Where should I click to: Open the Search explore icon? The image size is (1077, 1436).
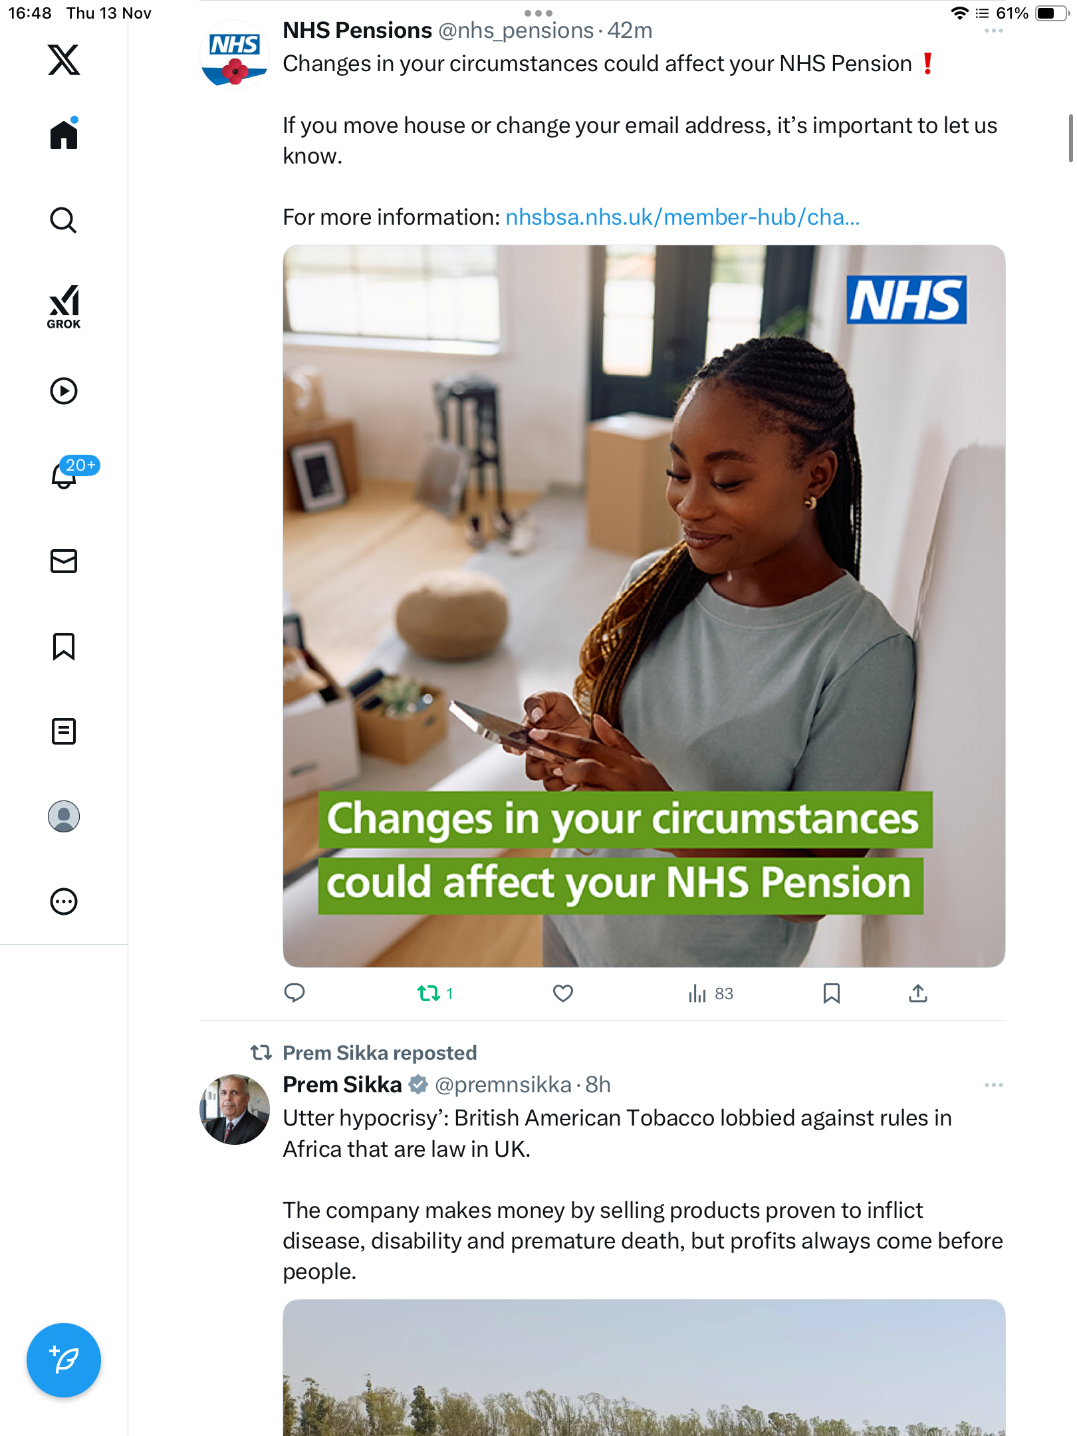[64, 220]
